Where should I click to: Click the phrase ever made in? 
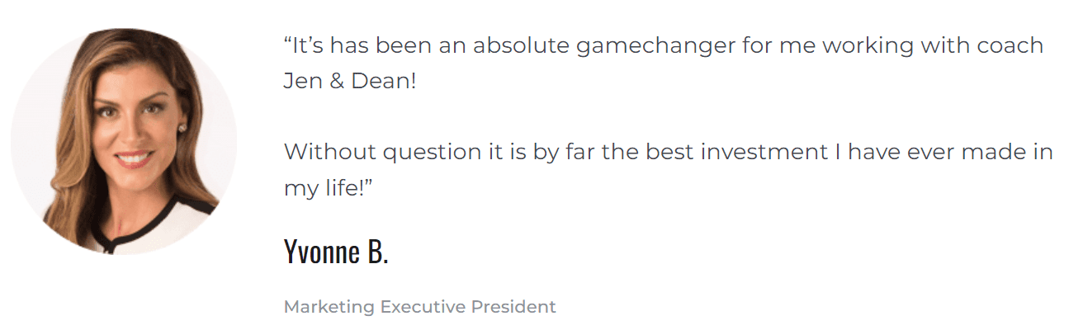(x=982, y=152)
